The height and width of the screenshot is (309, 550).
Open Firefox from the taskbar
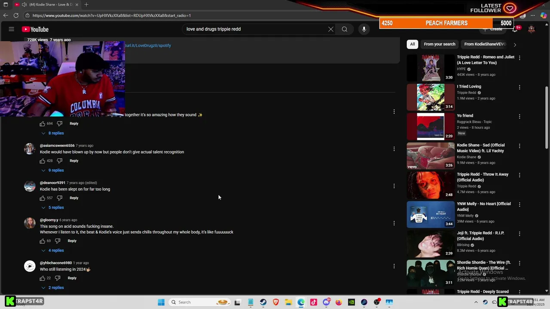339,302
